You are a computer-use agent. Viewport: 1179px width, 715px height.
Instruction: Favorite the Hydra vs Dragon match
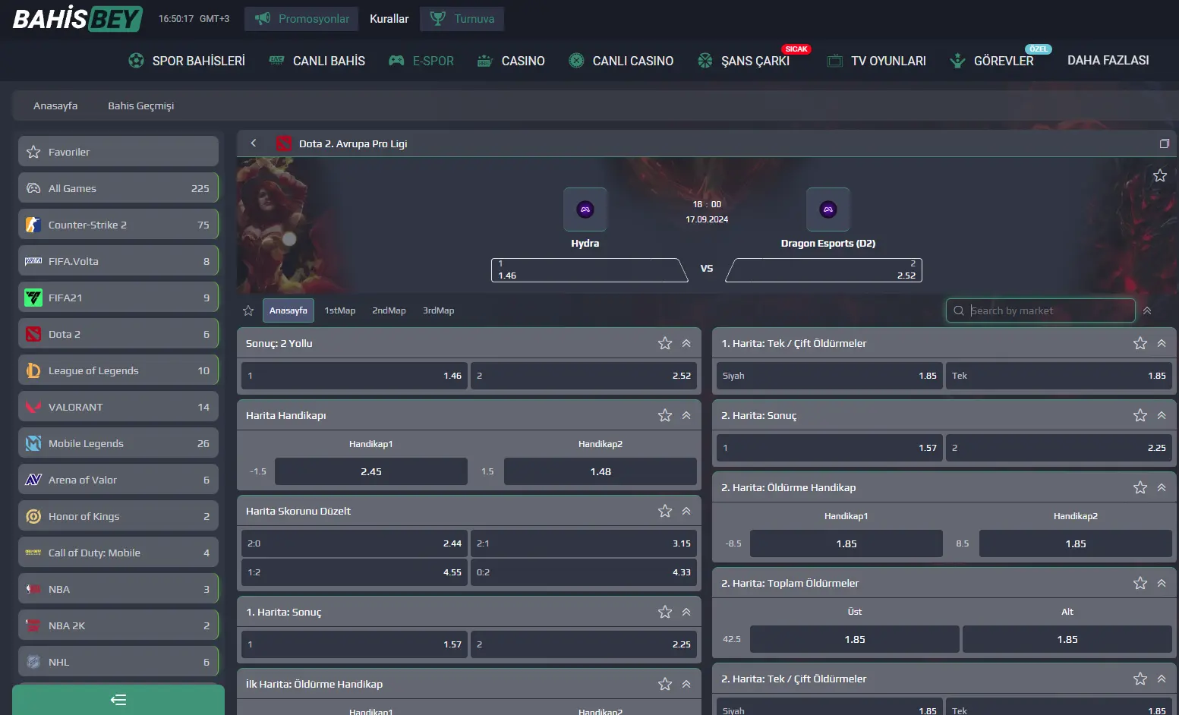(1160, 175)
